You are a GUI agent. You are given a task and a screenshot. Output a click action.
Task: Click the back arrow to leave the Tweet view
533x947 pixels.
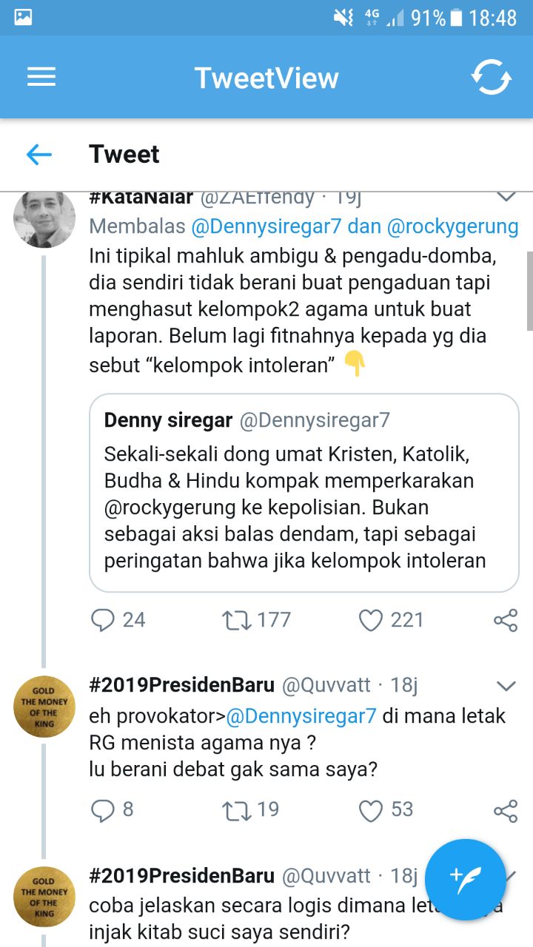[x=40, y=153]
